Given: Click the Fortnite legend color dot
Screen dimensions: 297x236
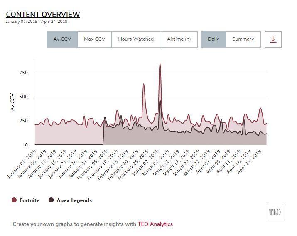Looking at the screenshot, I should tap(14, 200).
